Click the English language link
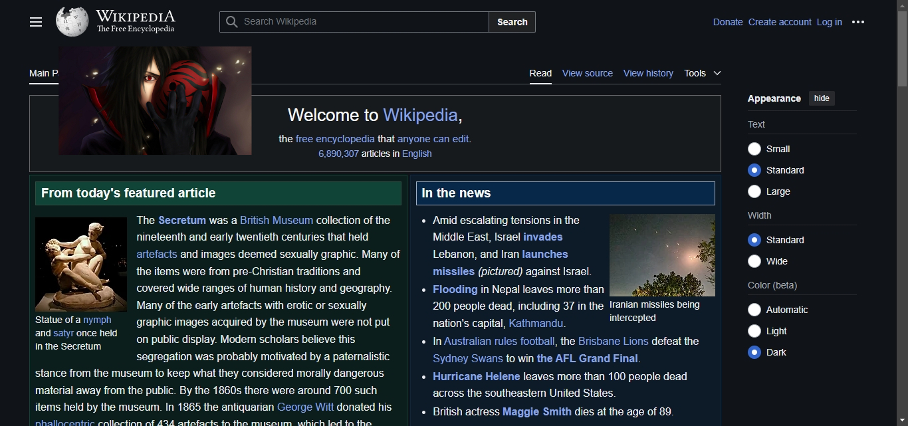This screenshot has width=908, height=426. point(417,154)
